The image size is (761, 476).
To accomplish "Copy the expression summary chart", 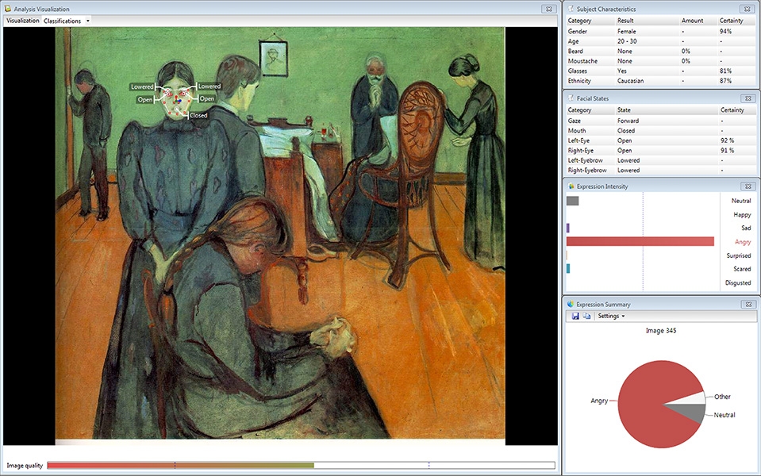I will tap(586, 316).
